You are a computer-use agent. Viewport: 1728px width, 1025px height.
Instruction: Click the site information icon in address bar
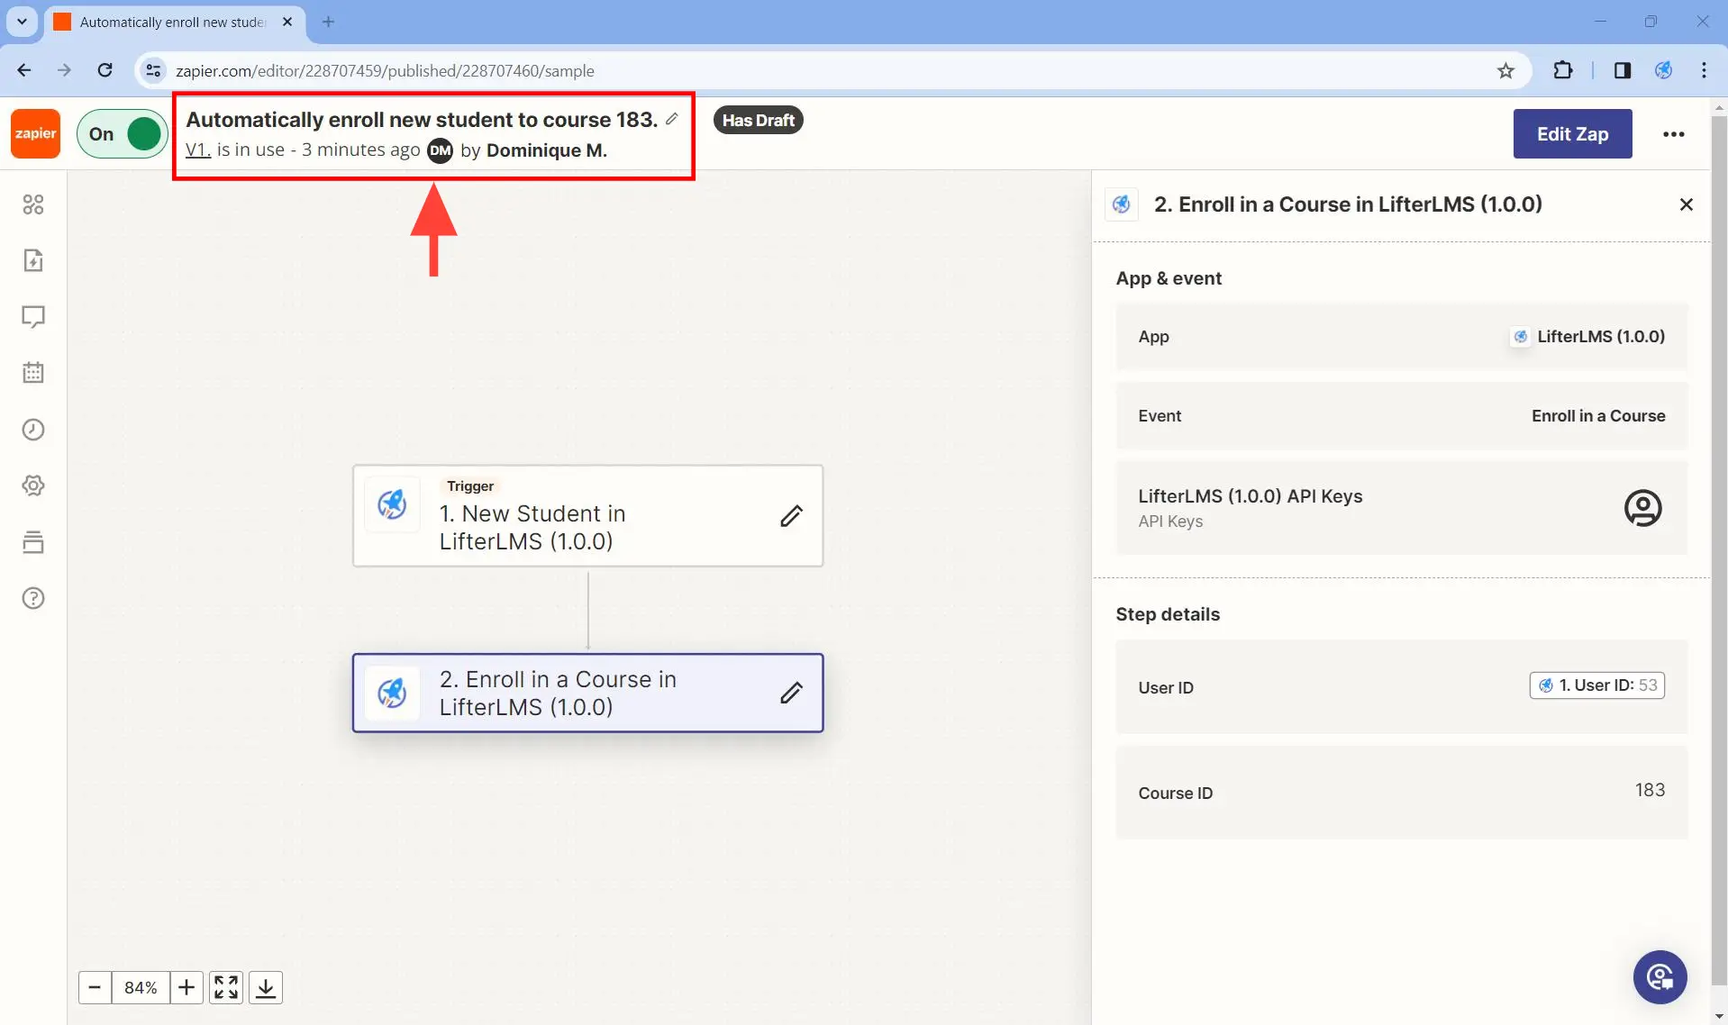point(153,70)
